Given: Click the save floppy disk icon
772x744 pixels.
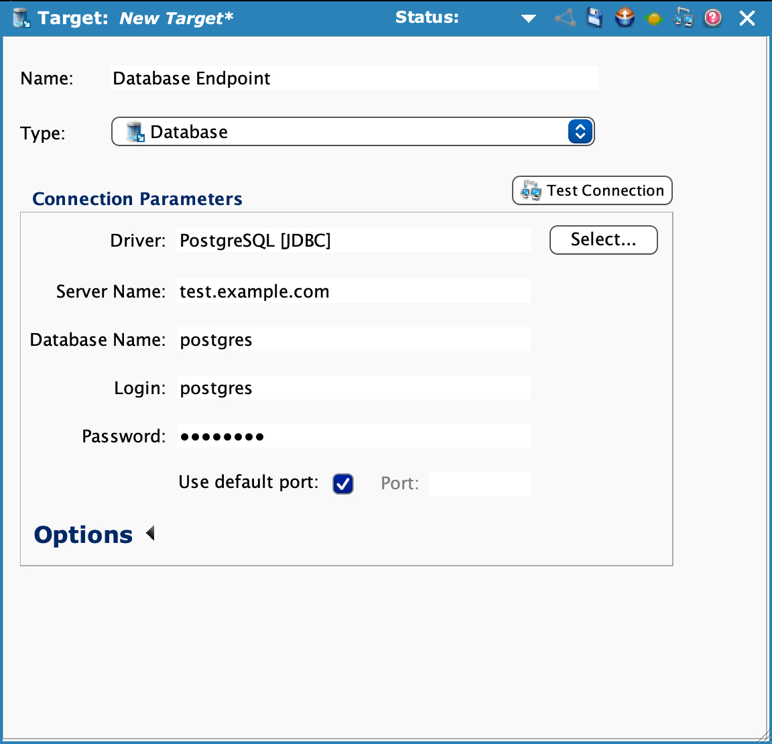Looking at the screenshot, I should [594, 17].
